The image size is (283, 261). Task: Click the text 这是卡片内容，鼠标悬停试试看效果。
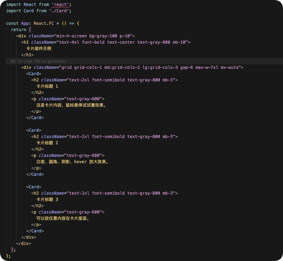point(72,105)
